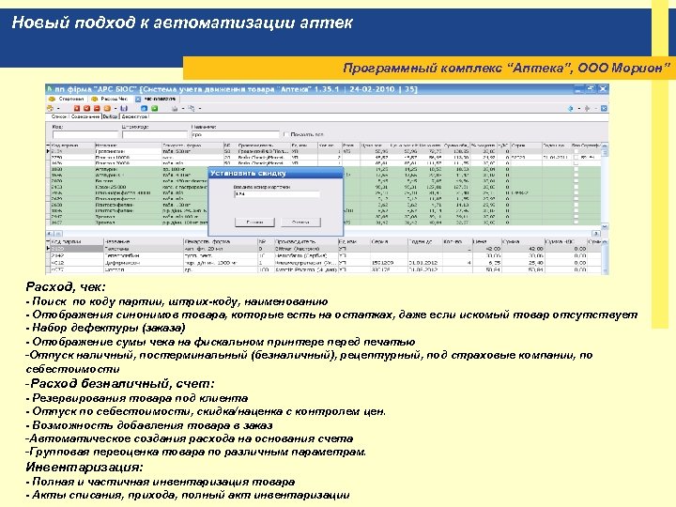Click Отмена in the Установить скидку dialog
The width and height of the screenshot is (676, 507).
[x=300, y=222]
